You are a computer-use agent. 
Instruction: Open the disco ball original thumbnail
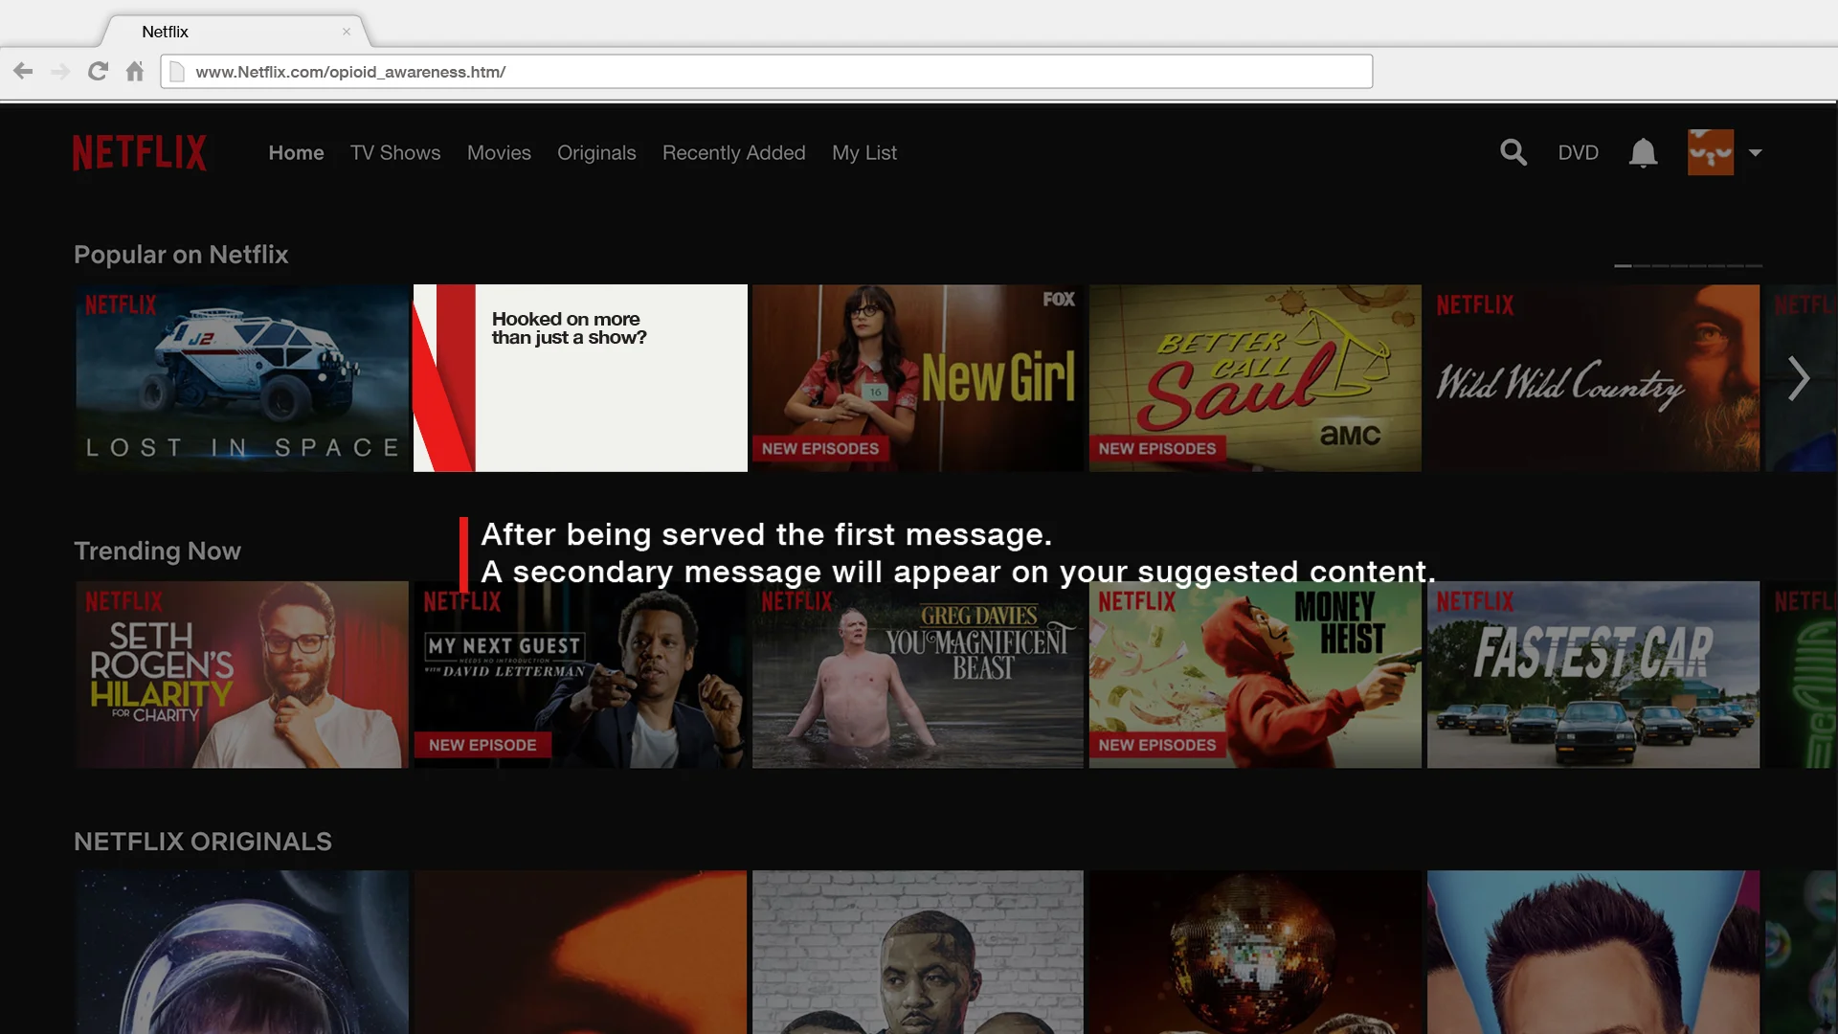pyautogui.click(x=1255, y=952)
